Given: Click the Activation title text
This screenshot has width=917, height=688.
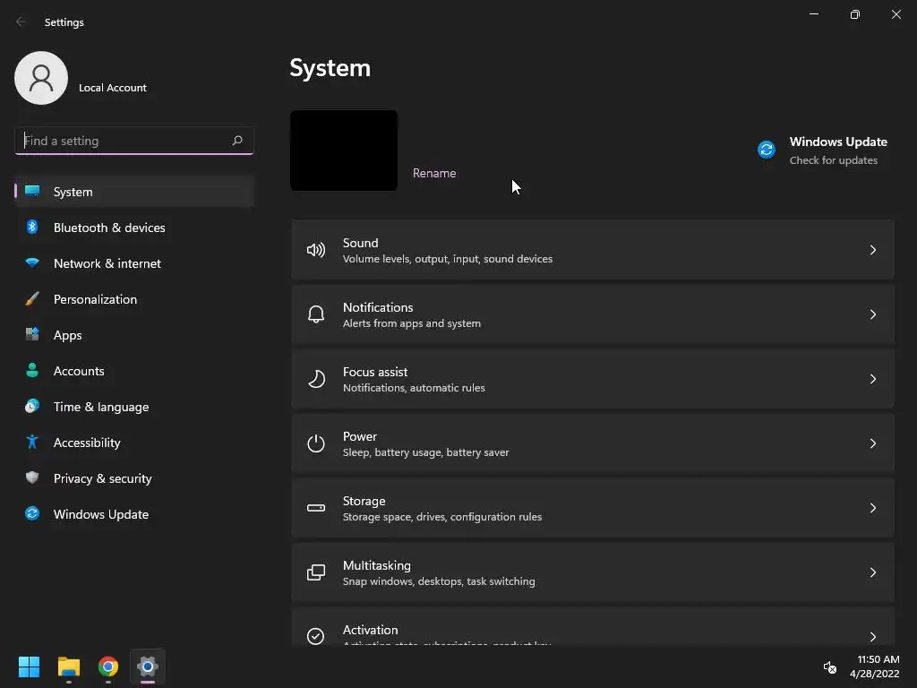Looking at the screenshot, I should (x=370, y=630).
